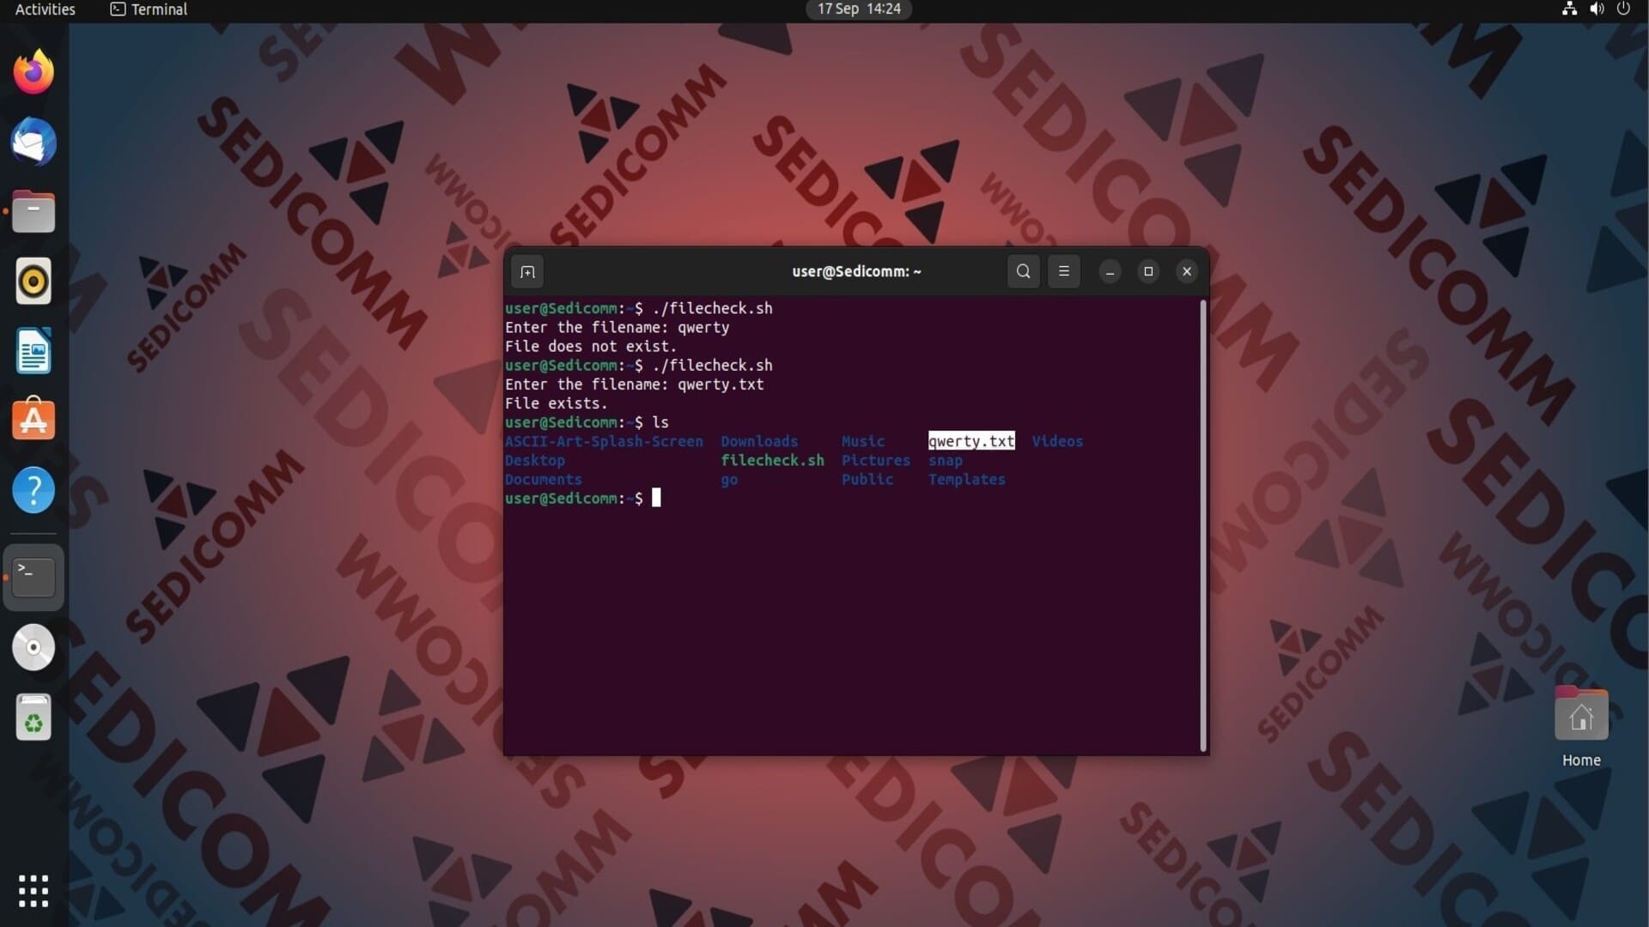Open the Terminal app menu in top bar
This screenshot has width=1649, height=927.
[149, 9]
